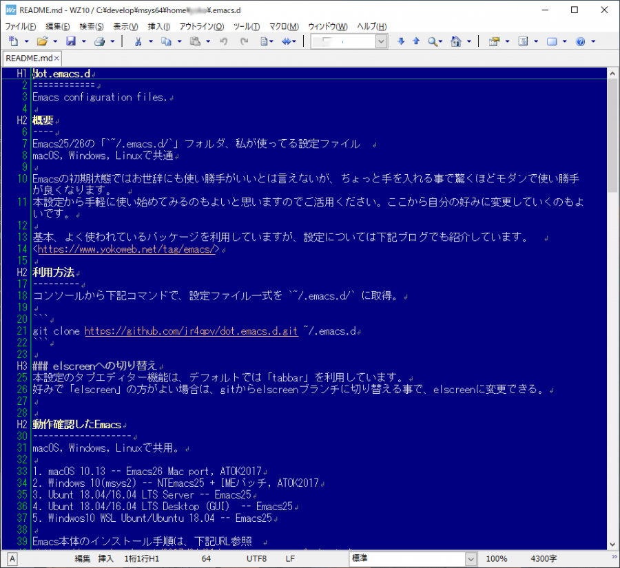Image resolution: width=620 pixels, height=568 pixels.
Task: Open the 編集(E) menu
Action: pos(58,26)
